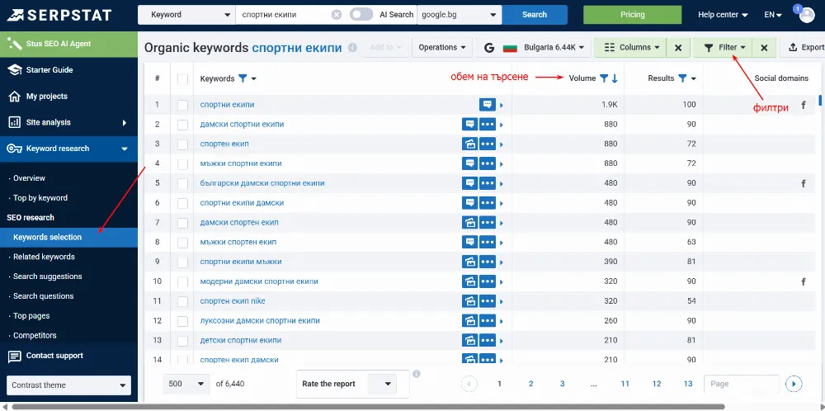Open the user profile avatar
The height and width of the screenshot is (411, 825).
(806, 15)
